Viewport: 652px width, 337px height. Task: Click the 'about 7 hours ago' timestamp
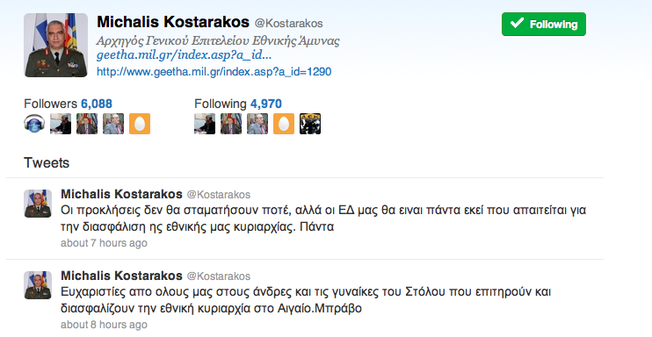click(104, 243)
